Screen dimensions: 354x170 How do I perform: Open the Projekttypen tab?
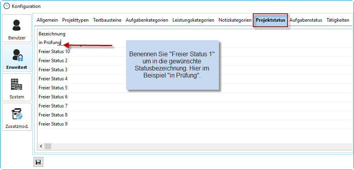click(x=75, y=20)
